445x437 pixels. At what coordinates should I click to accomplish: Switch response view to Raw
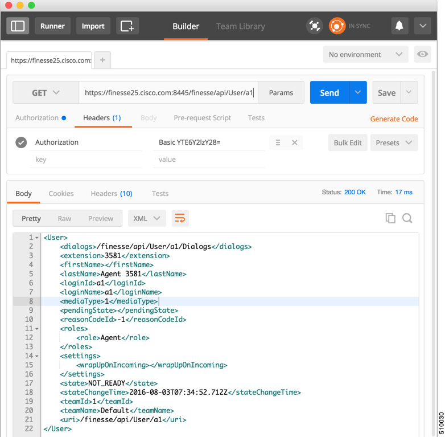64,219
